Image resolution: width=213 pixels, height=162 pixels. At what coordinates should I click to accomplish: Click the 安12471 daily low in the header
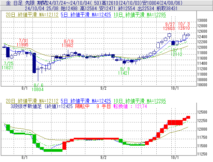click(x=107, y=9)
